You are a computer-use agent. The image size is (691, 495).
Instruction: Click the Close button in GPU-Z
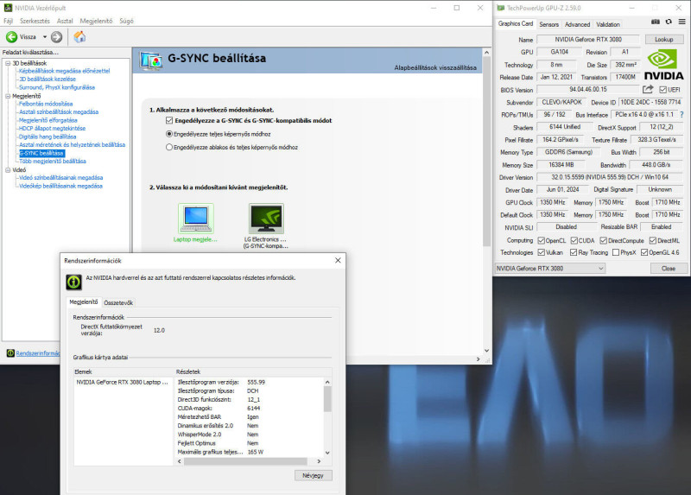click(669, 268)
